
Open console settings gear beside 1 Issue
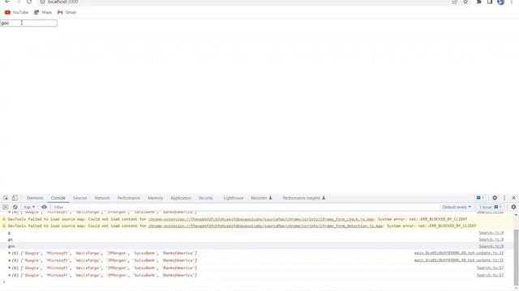click(513, 207)
